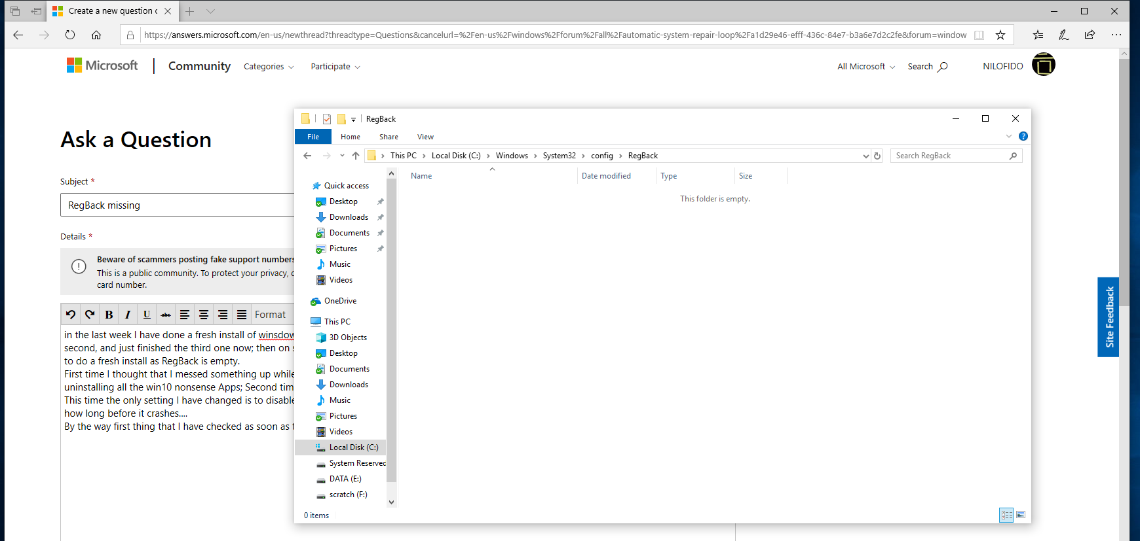The height and width of the screenshot is (541, 1140).
Task: Click System32 in the address breadcrumb
Action: click(x=559, y=156)
